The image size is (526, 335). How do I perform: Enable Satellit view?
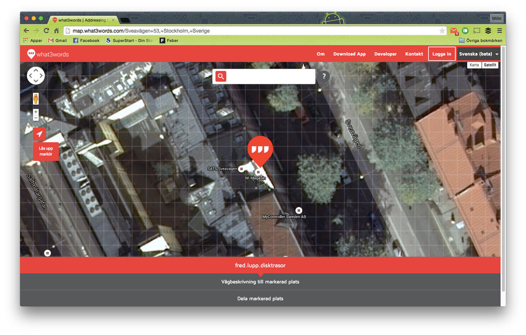[x=490, y=65]
